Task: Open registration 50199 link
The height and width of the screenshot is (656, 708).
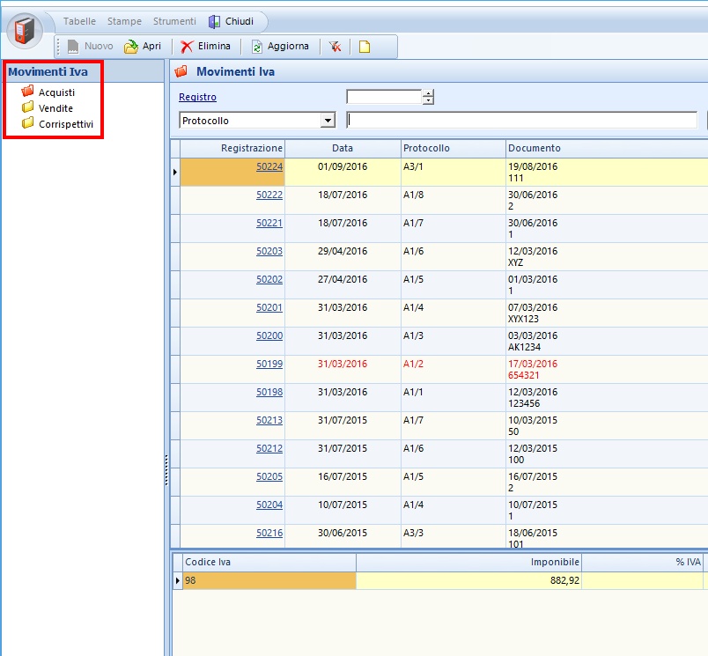Action: pyautogui.click(x=269, y=364)
